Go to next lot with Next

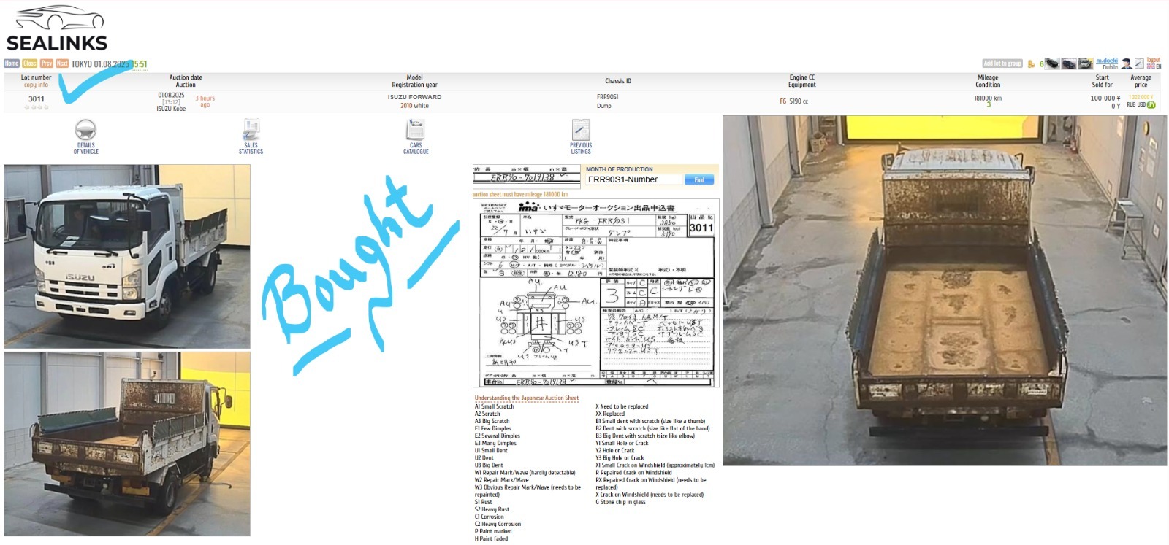pyautogui.click(x=62, y=63)
